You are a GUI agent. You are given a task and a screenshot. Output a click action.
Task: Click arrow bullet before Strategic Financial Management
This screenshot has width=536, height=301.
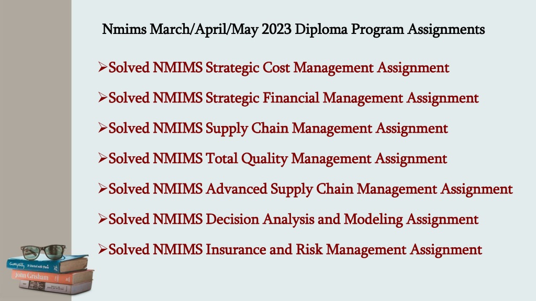coord(103,97)
